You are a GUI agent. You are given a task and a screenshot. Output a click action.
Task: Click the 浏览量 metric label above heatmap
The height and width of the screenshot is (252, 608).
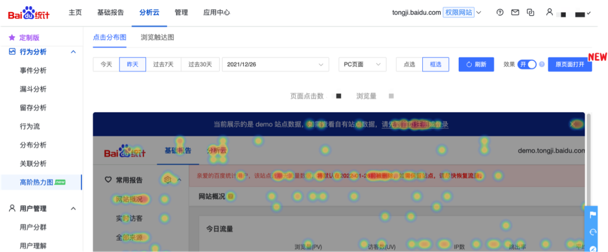click(366, 96)
